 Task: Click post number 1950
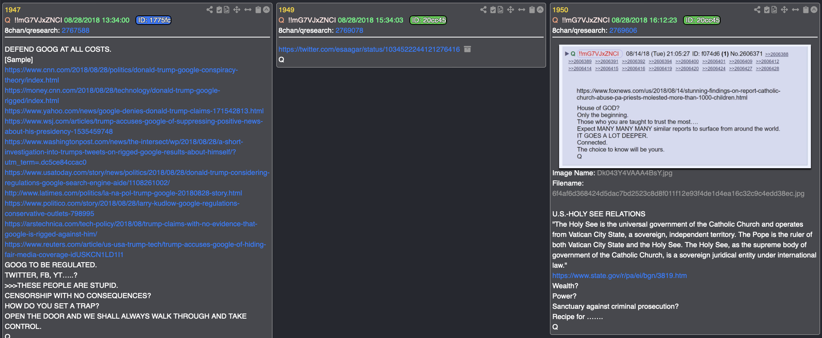pos(560,10)
